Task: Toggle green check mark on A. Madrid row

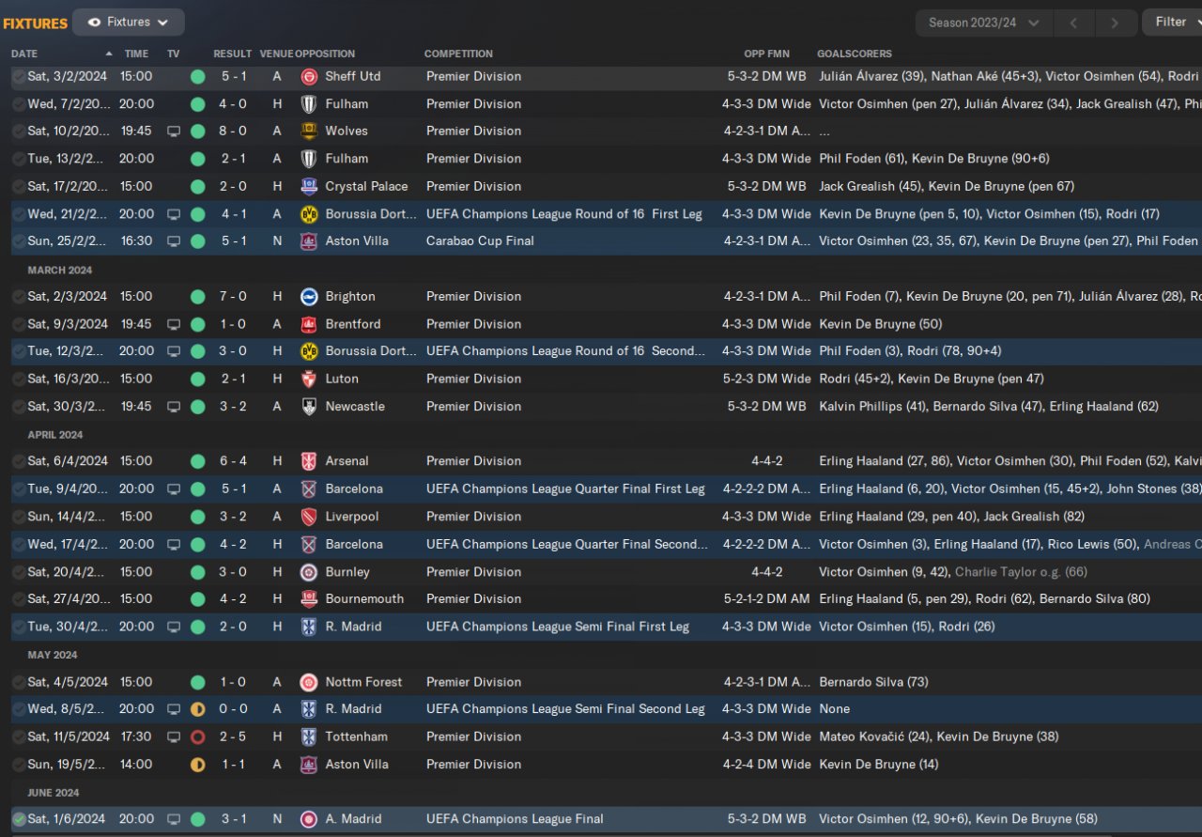Action: tap(19, 820)
